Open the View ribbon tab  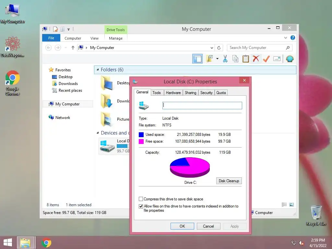94,38
